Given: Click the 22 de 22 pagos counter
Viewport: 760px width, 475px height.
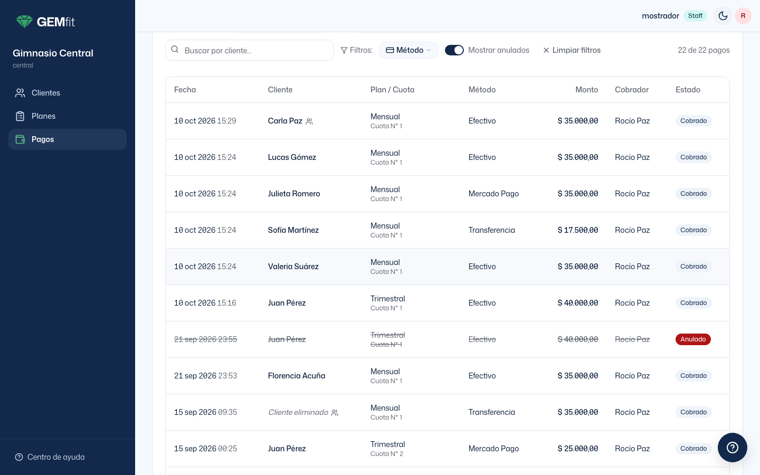Looking at the screenshot, I should click(704, 50).
